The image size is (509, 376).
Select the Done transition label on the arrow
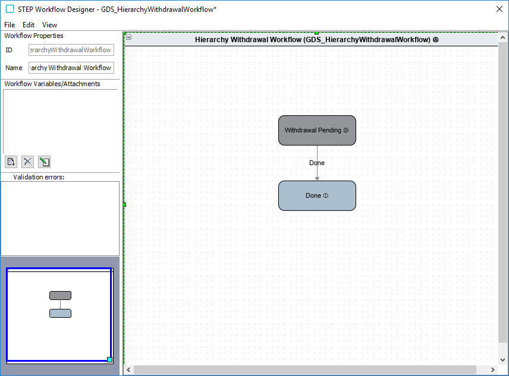pos(317,163)
